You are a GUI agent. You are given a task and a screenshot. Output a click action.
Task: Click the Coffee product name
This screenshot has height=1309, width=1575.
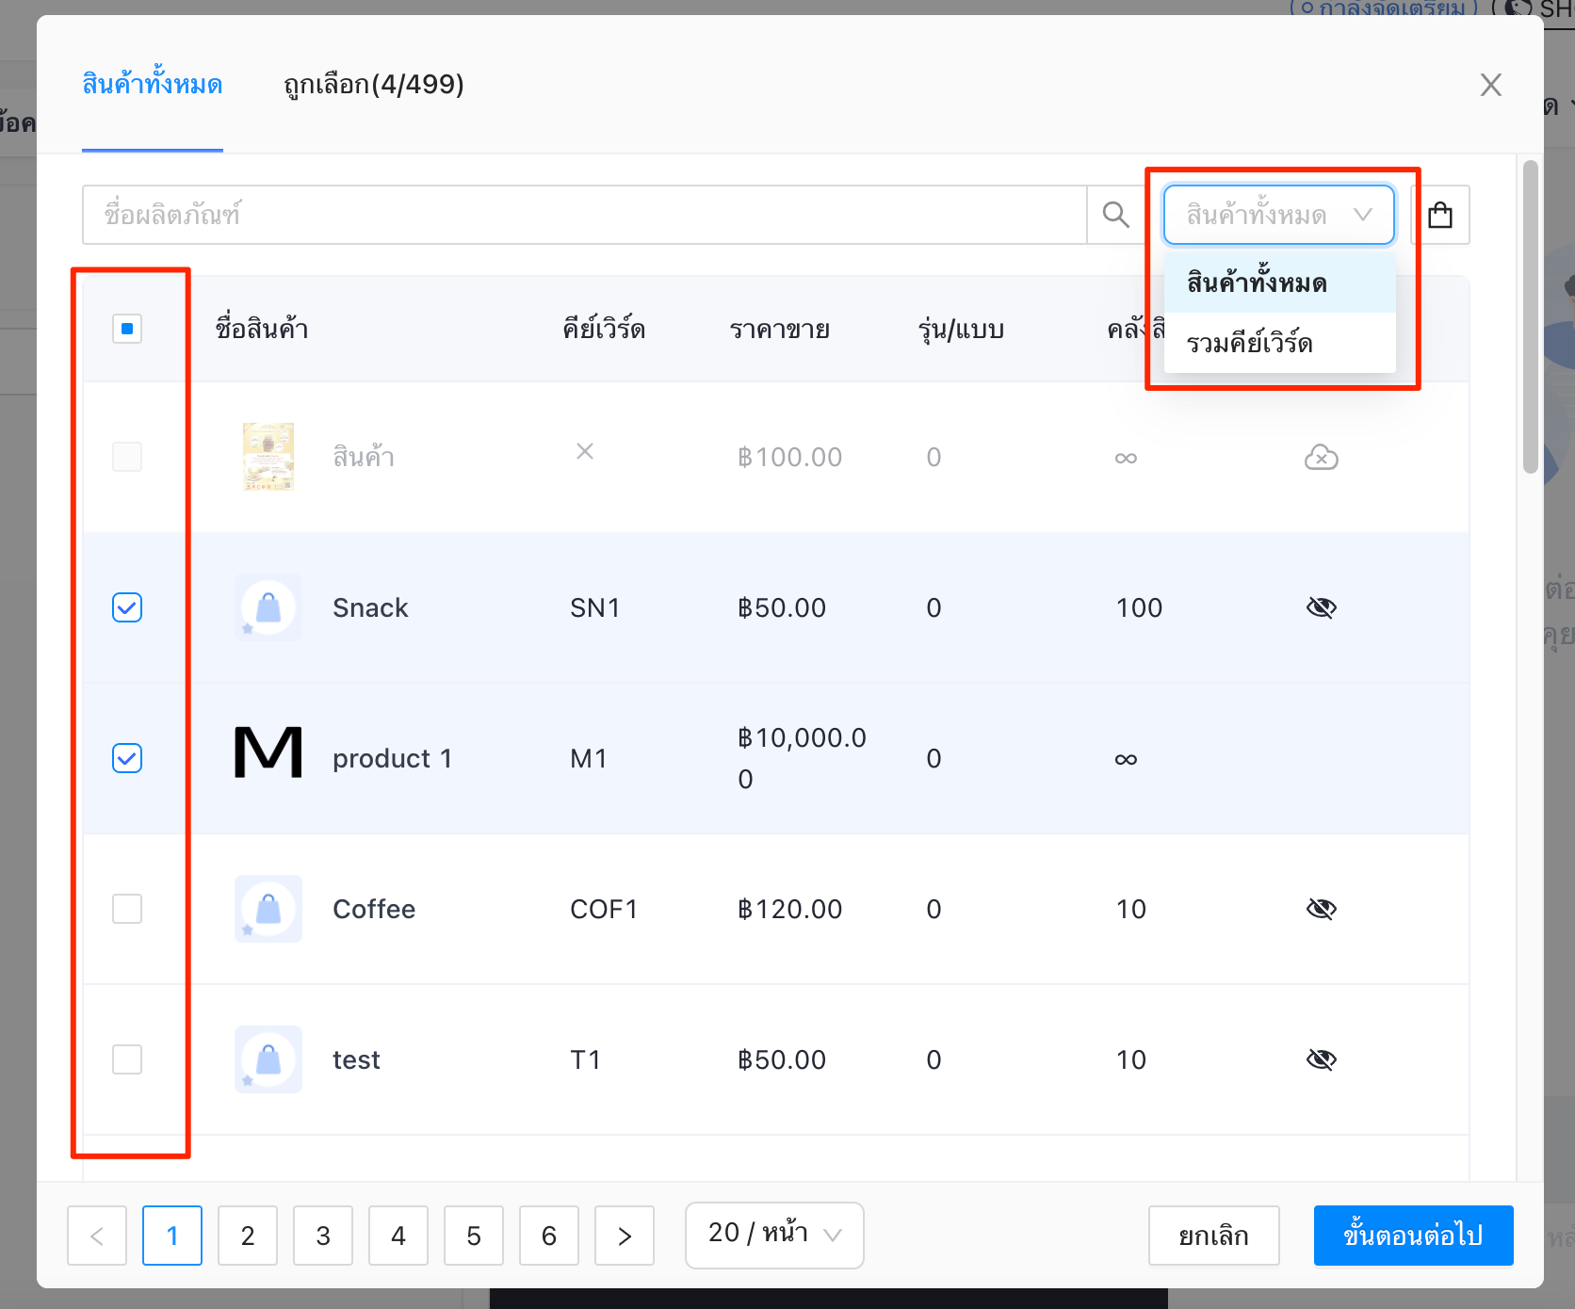click(374, 909)
